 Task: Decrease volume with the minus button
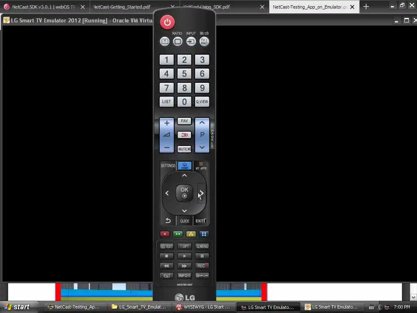click(167, 148)
